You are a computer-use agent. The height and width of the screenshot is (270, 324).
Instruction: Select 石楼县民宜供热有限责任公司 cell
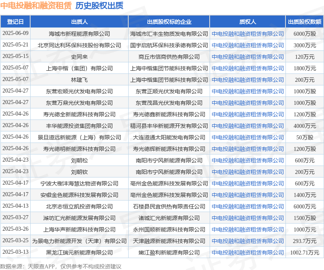coord(169,206)
